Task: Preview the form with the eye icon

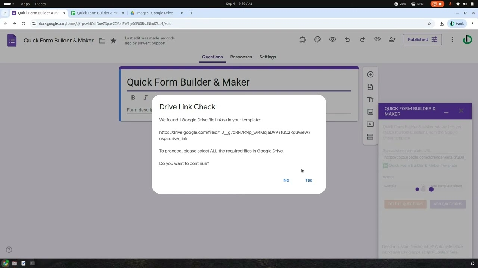Action: (332, 39)
